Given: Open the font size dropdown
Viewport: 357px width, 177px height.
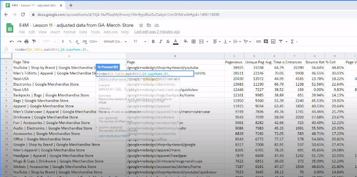Looking at the screenshot, I should click(x=140, y=42).
